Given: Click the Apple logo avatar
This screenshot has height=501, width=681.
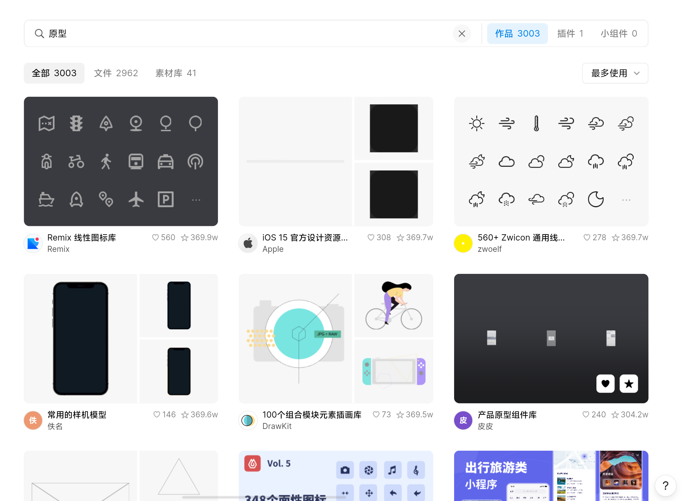Looking at the screenshot, I should 248,243.
